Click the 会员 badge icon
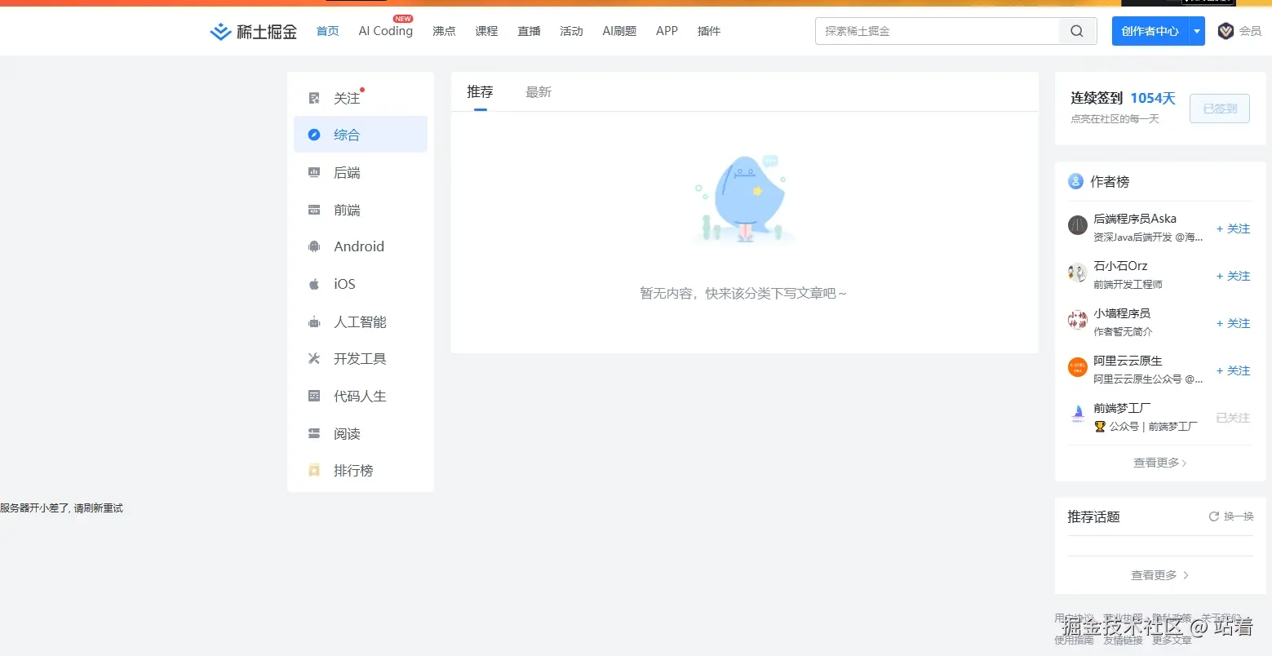Viewport: 1272px width, 656px height. point(1225,31)
